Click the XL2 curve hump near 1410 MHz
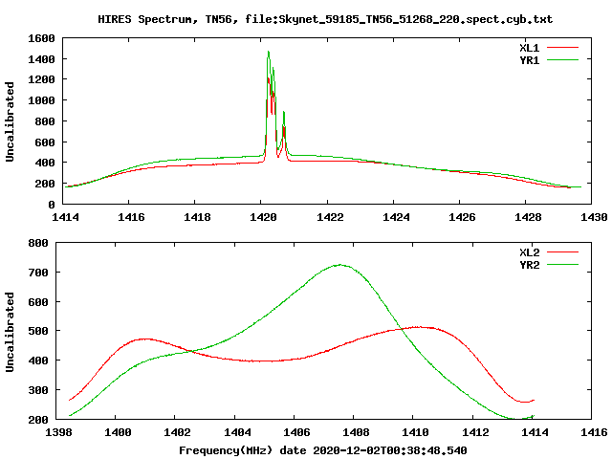This screenshot has width=612, height=459. [x=419, y=327]
